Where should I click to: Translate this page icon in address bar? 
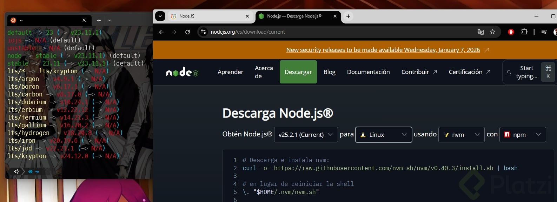[480, 32]
